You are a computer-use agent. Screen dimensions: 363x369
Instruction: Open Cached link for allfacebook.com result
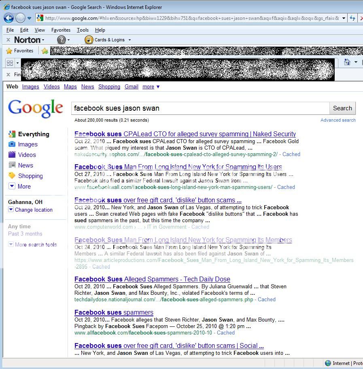click(x=226, y=333)
